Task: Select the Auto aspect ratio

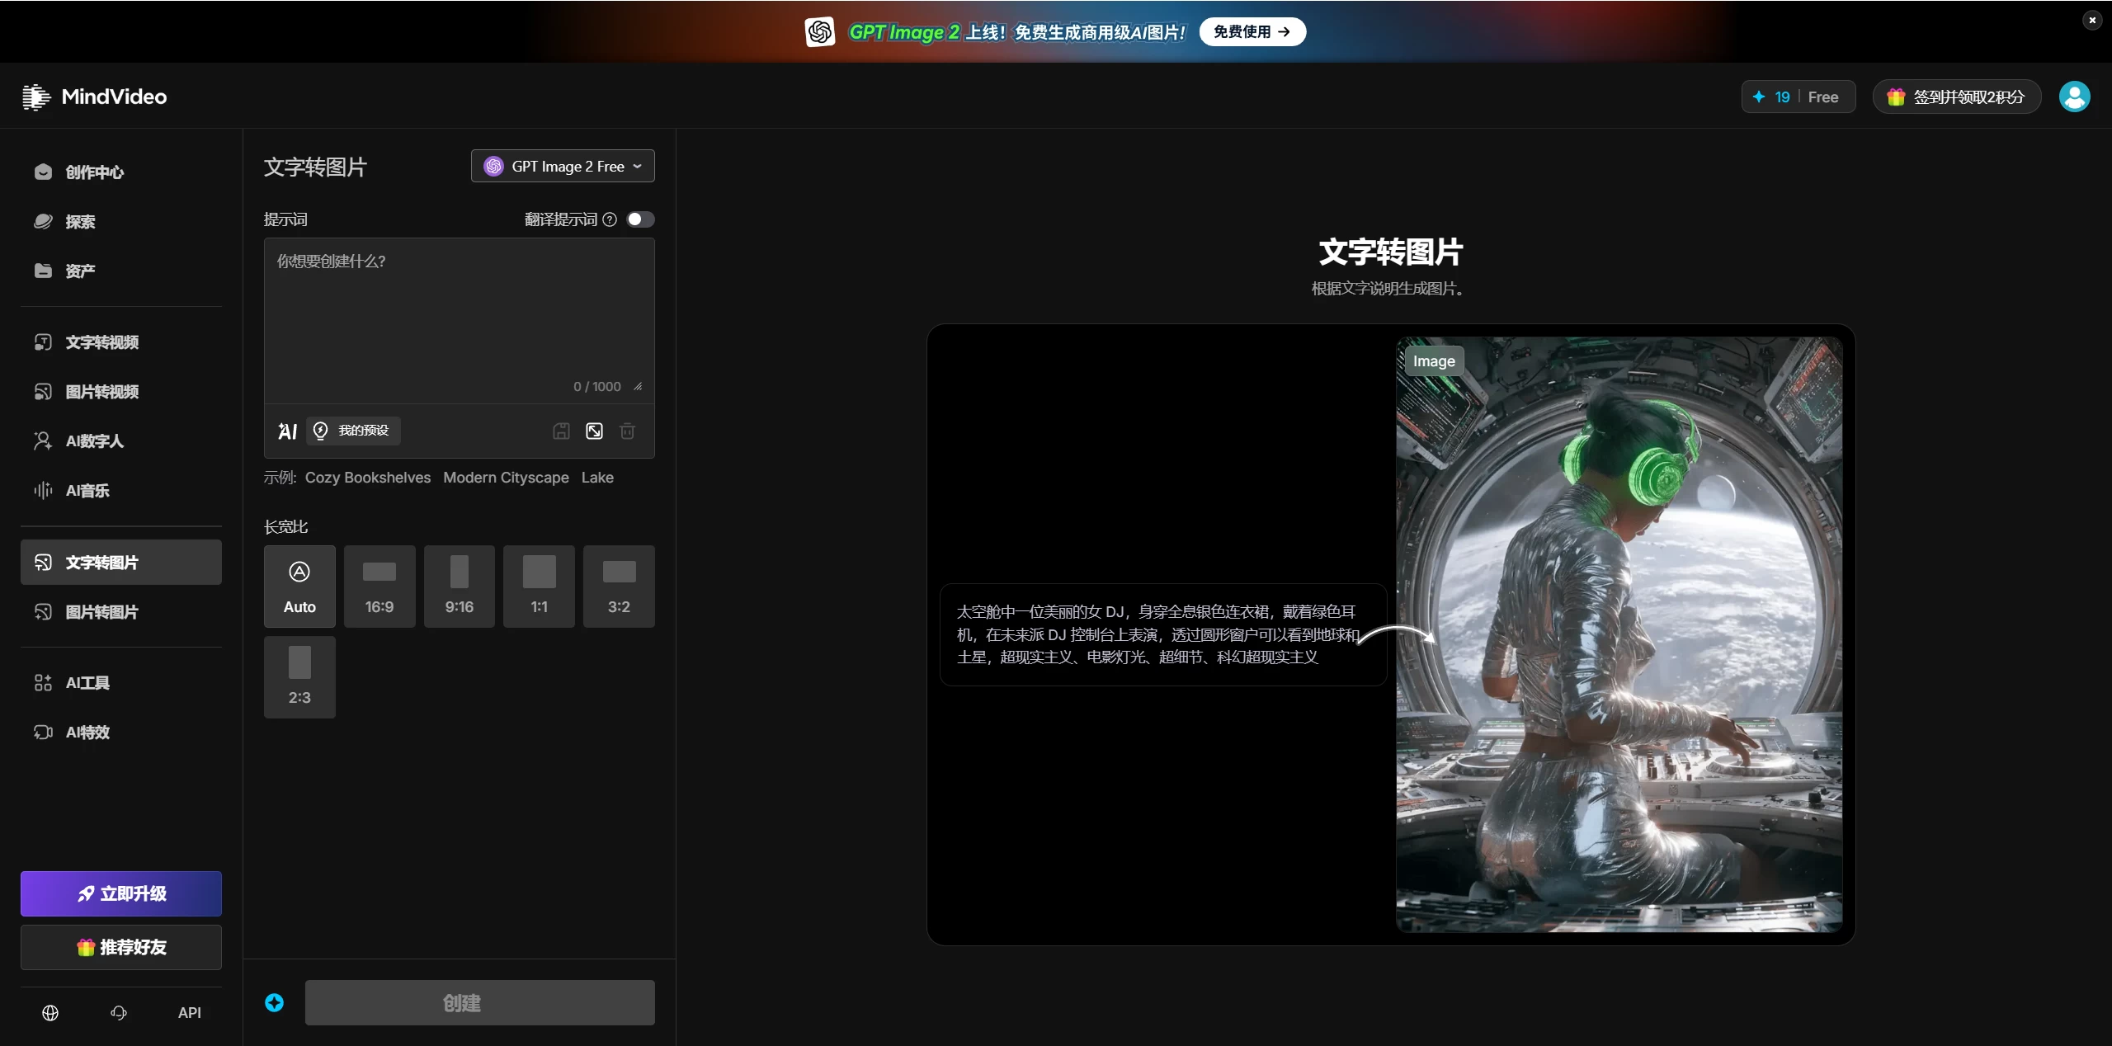Action: [299, 586]
